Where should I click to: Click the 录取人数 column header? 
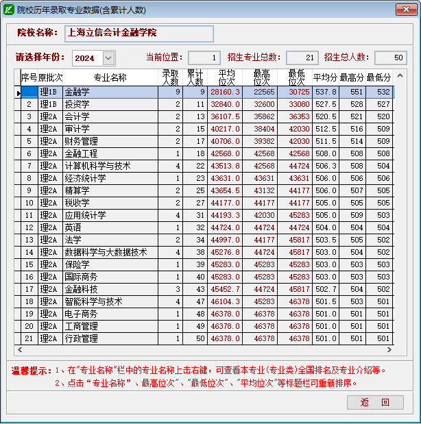[170, 78]
